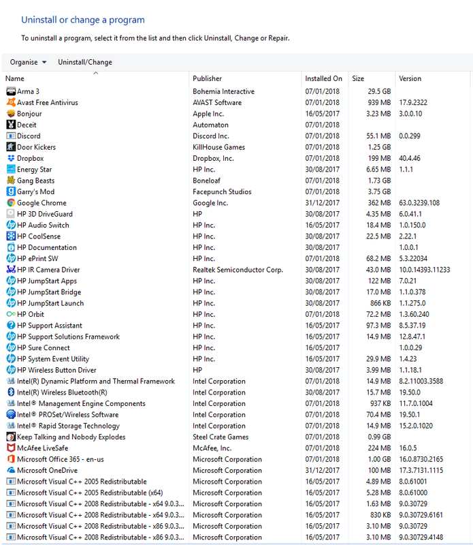The image size is (473, 545).
Task: Select the Microsoft OneDrive cloud icon
Action: coord(11,470)
